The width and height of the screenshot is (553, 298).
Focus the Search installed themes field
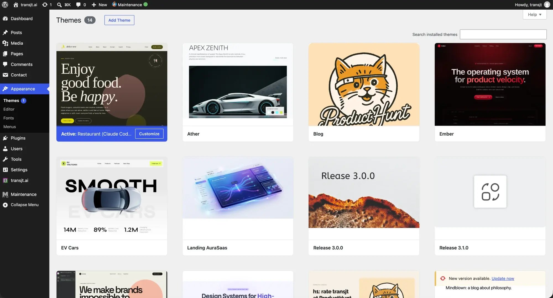[503, 34]
